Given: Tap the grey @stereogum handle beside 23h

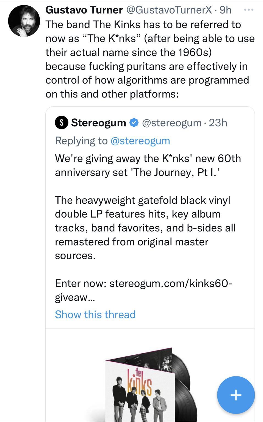Looking at the screenshot, I should click(171, 123).
